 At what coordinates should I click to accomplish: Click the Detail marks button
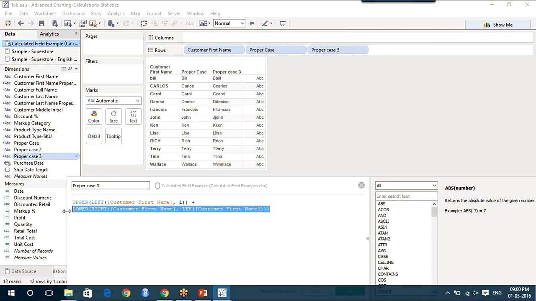click(x=94, y=136)
